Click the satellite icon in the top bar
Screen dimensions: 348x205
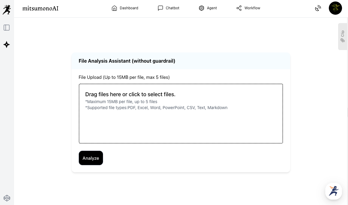click(318, 8)
